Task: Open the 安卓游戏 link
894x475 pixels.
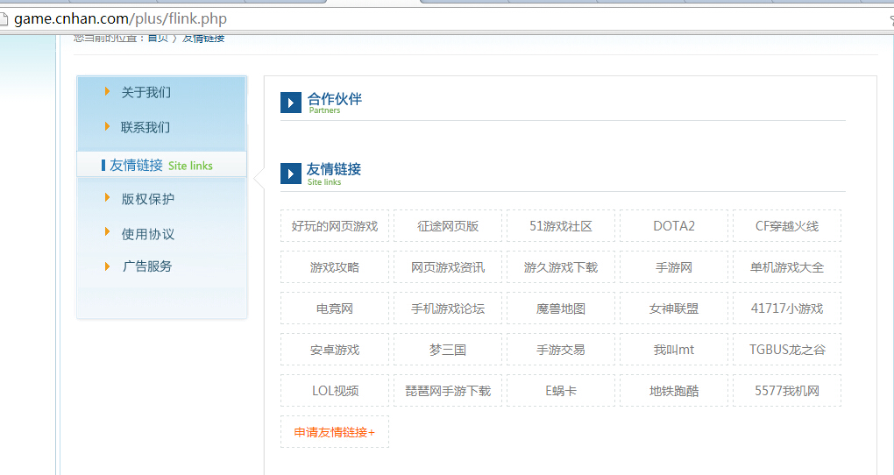Action: [335, 350]
